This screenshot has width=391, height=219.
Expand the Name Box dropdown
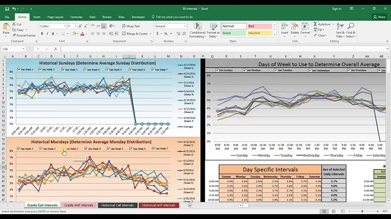[23, 49]
